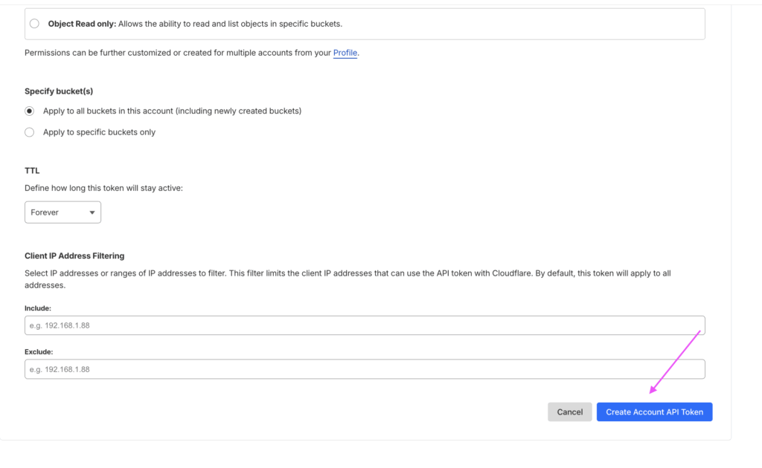Open the Profile link
The width and height of the screenshot is (762, 468).
[x=345, y=53]
